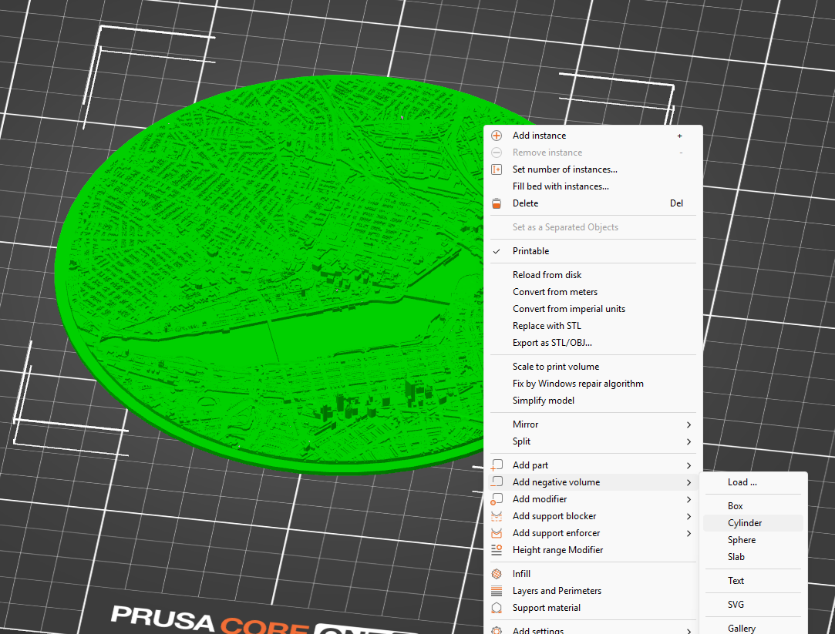Expand the Split submenu arrow

point(689,442)
